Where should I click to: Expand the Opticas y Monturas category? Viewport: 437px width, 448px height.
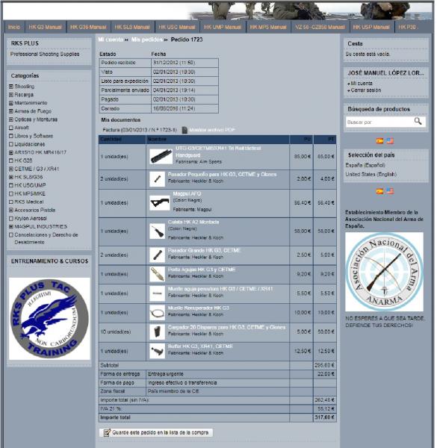point(11,119)
